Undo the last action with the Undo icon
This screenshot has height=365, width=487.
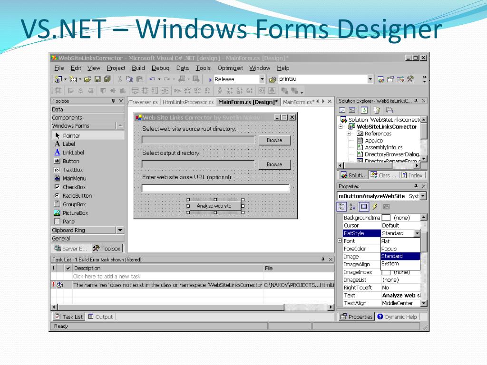point(152,79)
